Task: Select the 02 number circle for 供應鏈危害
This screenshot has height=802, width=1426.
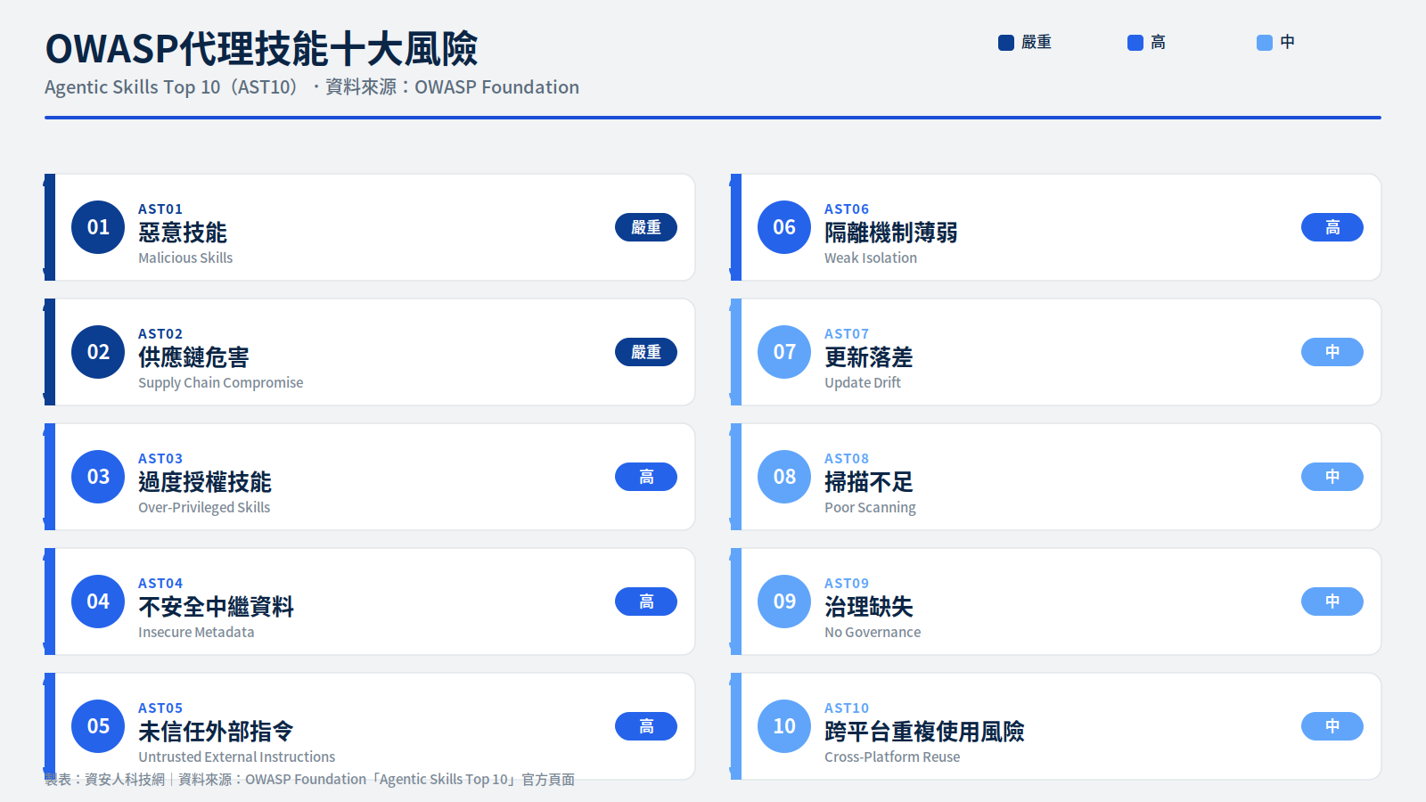Action: click(98, 352)
